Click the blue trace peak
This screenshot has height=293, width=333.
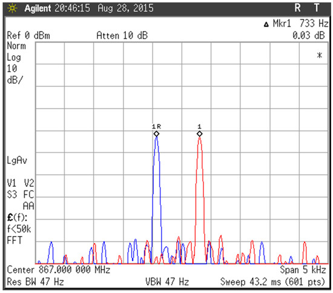[x=157, y=138]
